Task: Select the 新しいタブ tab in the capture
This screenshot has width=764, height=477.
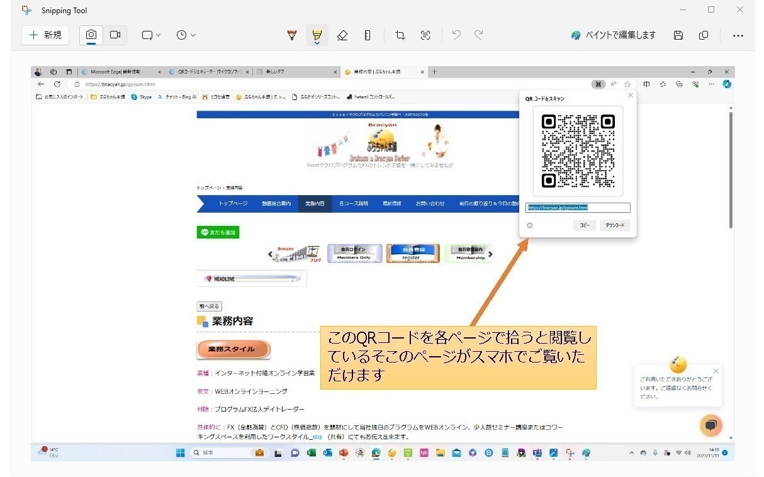Action: tap(296, 72)
